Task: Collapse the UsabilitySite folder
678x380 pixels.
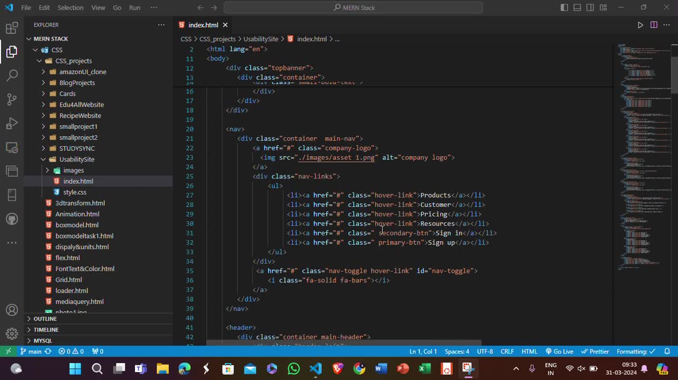Action: pos(76,159)
